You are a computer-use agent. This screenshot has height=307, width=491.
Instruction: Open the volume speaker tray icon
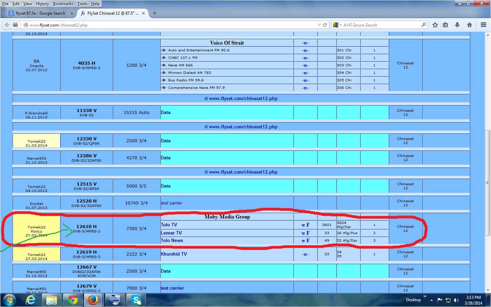coord(456,300)
